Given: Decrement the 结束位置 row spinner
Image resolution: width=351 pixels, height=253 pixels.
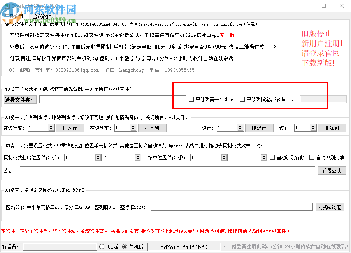Looking at the screenshot, I should click(x=224, y=159).
